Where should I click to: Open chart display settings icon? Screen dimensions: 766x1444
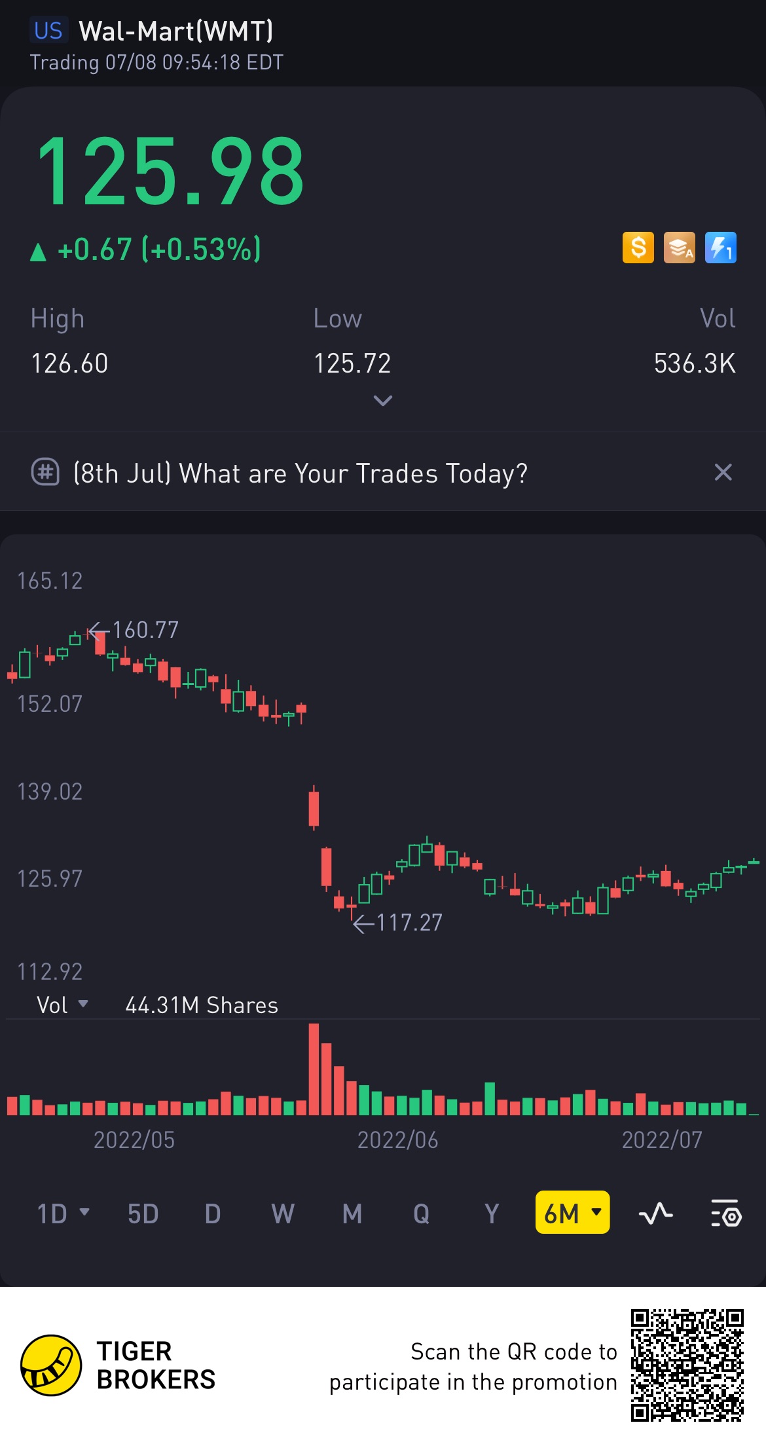tap(726, 1213)
